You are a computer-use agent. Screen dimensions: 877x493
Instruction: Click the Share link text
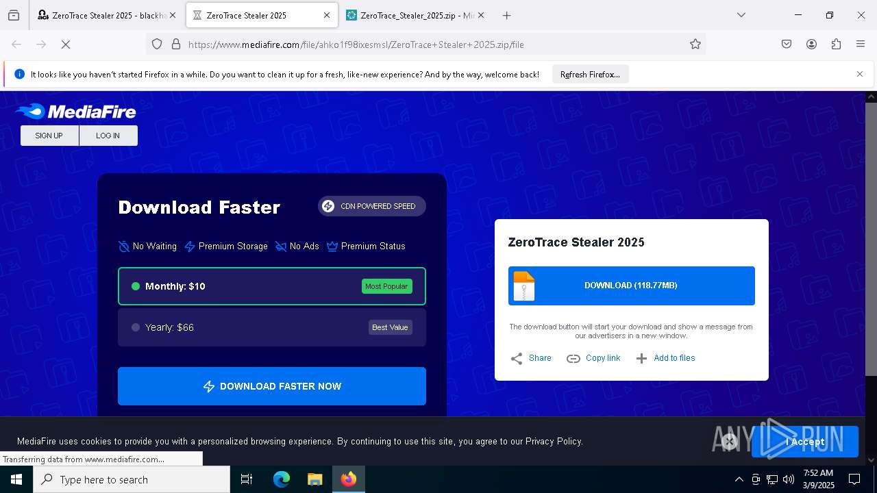540,358
